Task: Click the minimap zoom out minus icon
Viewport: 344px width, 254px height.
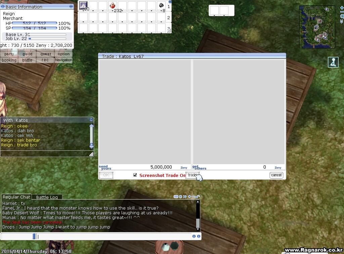Action: click(x=342, y=12)
